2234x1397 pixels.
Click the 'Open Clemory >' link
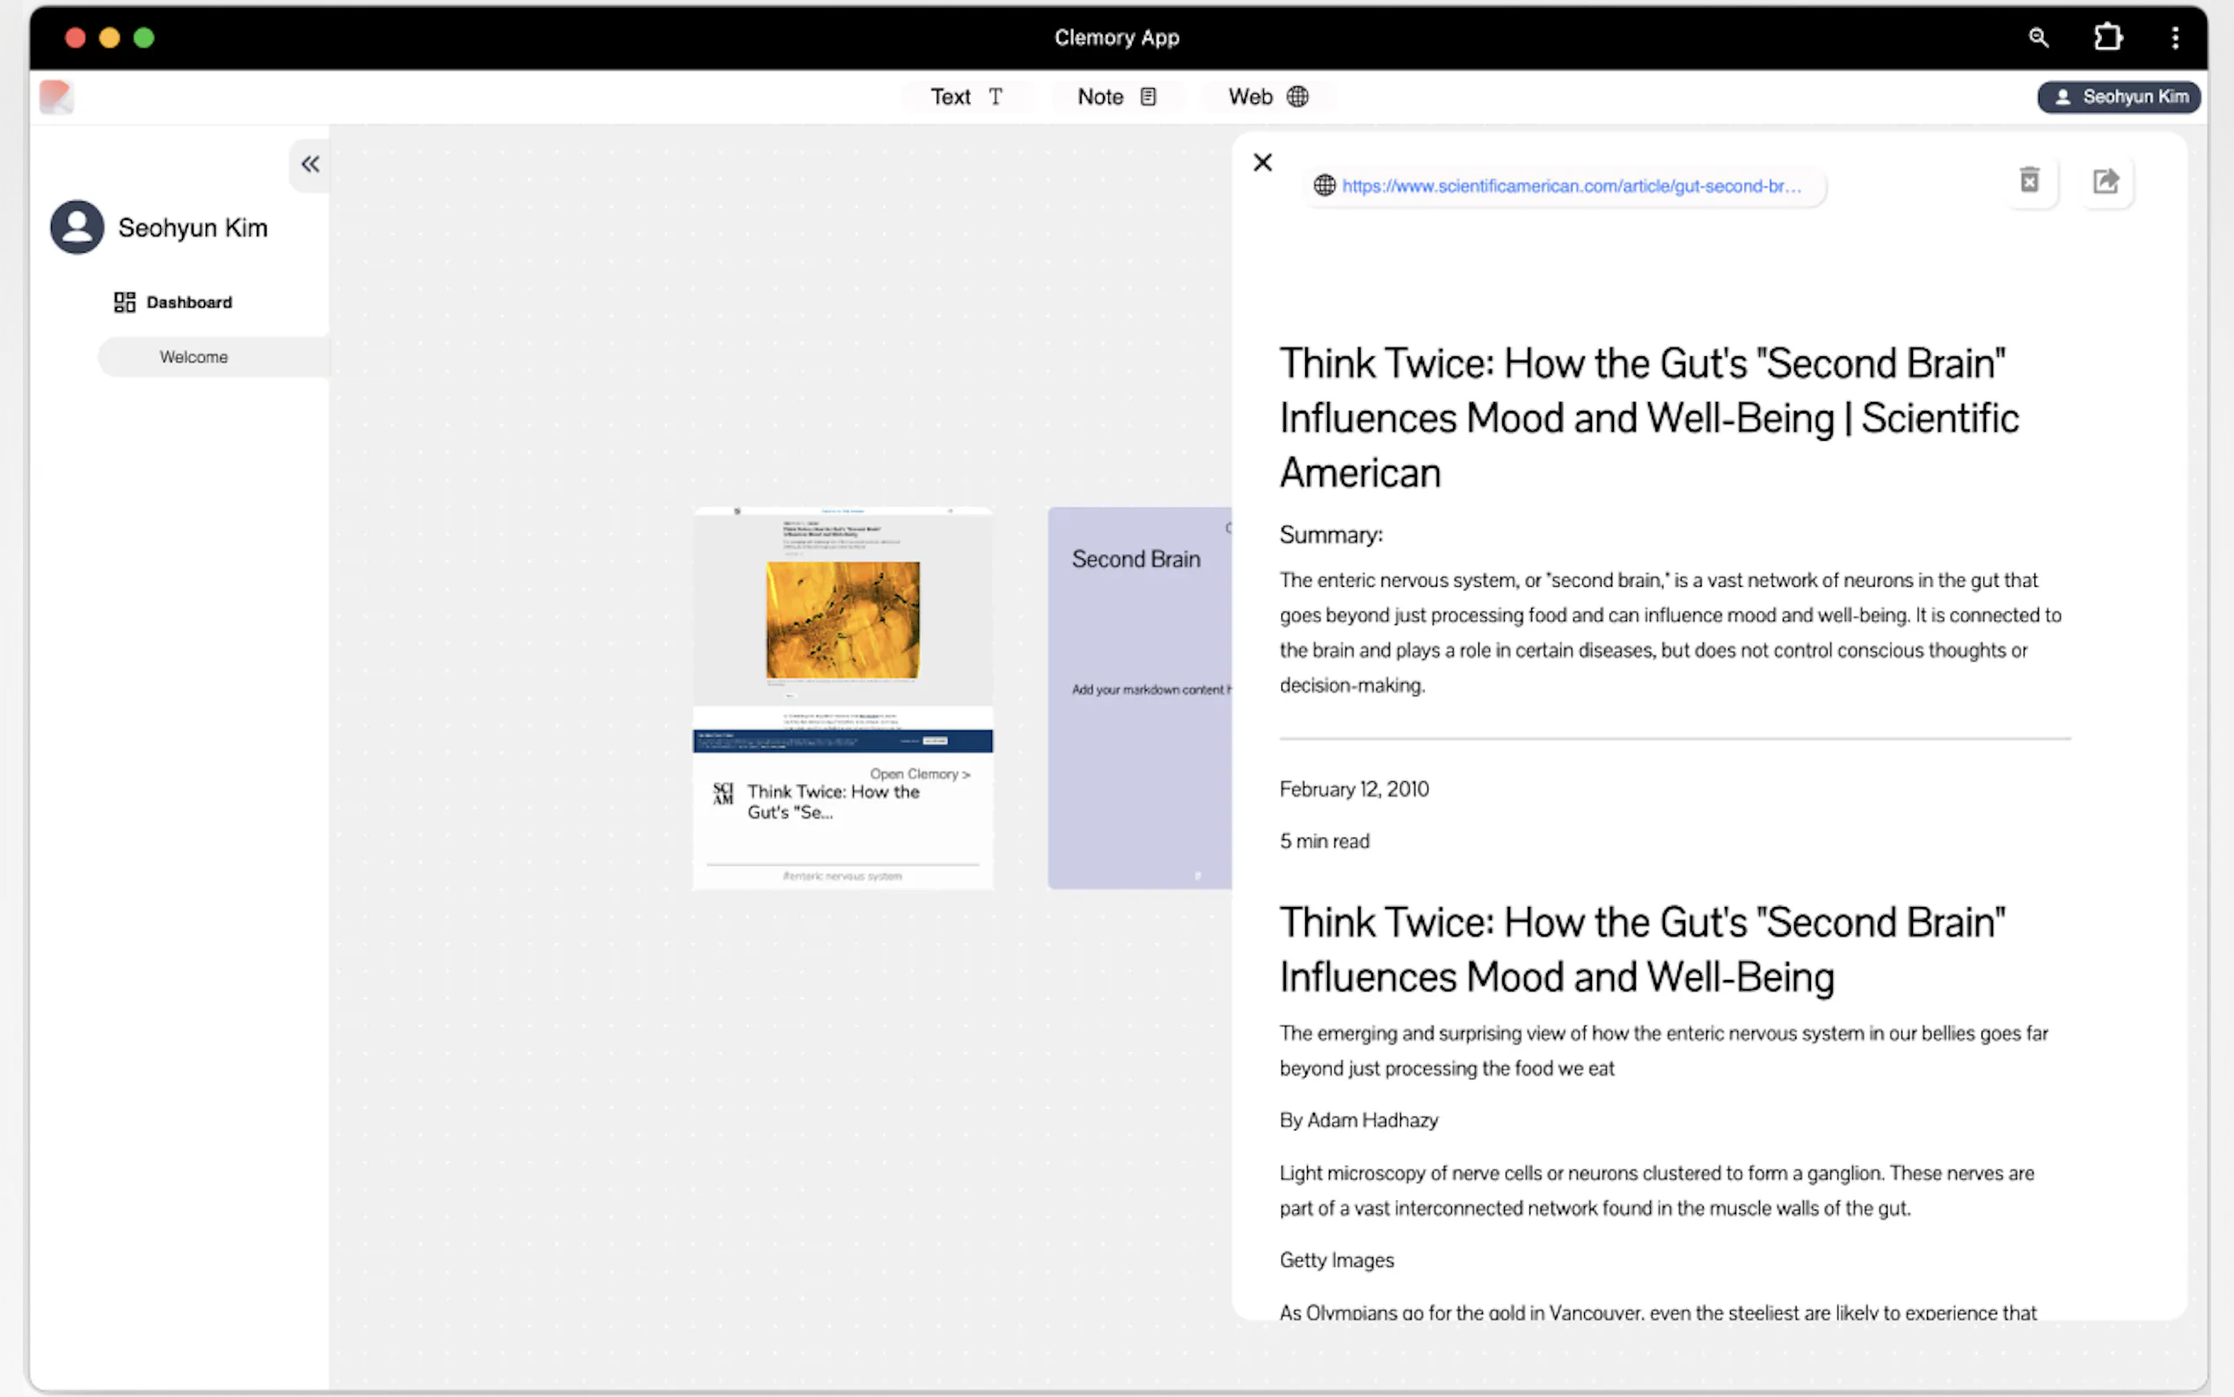coord(920,774)
